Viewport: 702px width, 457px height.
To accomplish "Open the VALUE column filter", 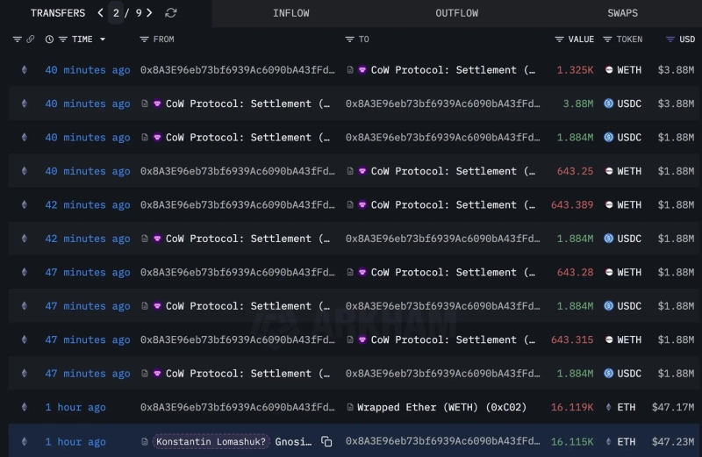I will [x=560, y=39].
